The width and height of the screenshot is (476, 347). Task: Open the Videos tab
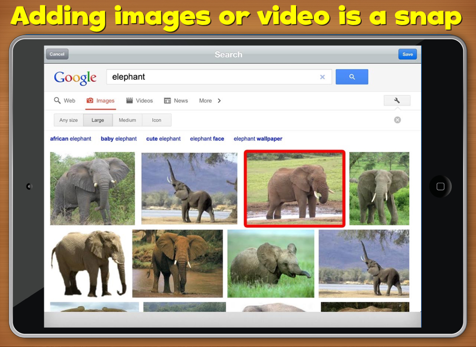coord(139,101)
